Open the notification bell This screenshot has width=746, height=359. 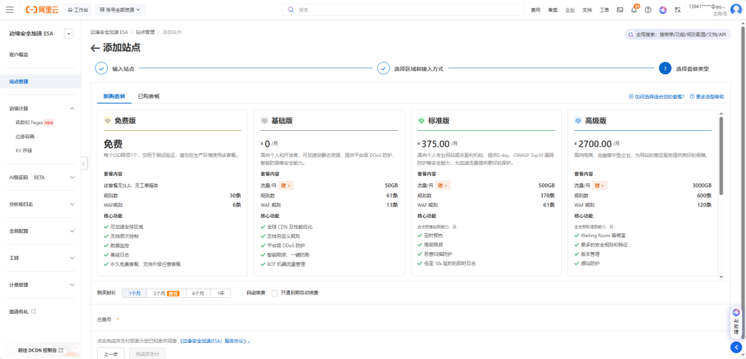point(635,10)
